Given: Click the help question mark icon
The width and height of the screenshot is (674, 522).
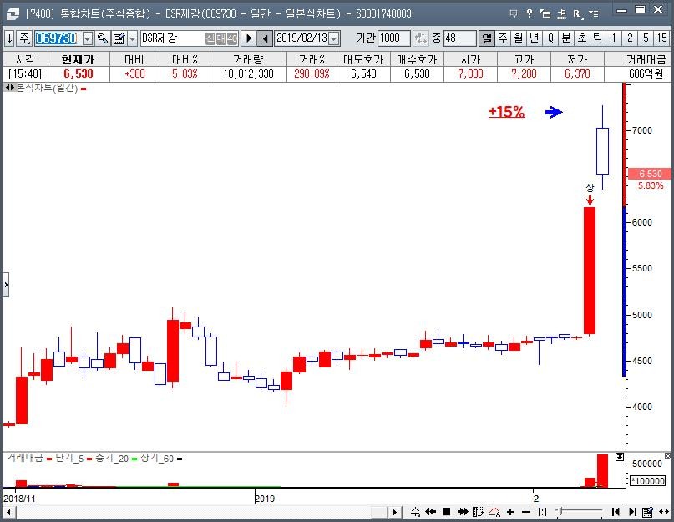Looking at the screenshot, I should [x=529, y=13].
